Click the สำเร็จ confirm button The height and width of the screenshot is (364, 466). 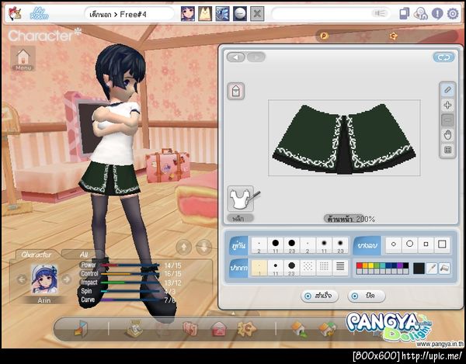click(319, 296)
